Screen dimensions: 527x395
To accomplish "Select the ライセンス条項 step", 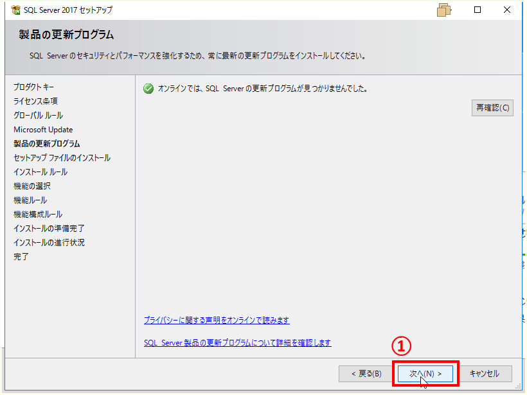I will 35,101.
